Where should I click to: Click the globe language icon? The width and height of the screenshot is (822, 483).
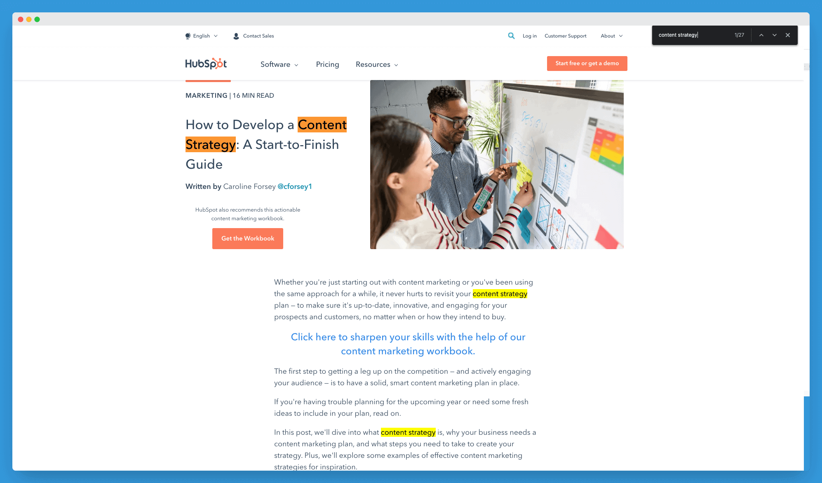pyautogui.click(x=188, y=36)
